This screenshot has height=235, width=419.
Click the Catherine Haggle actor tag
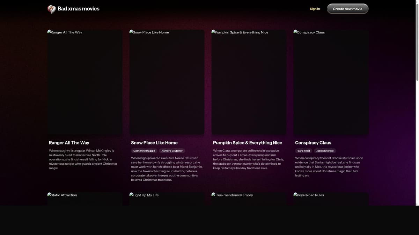144,151
